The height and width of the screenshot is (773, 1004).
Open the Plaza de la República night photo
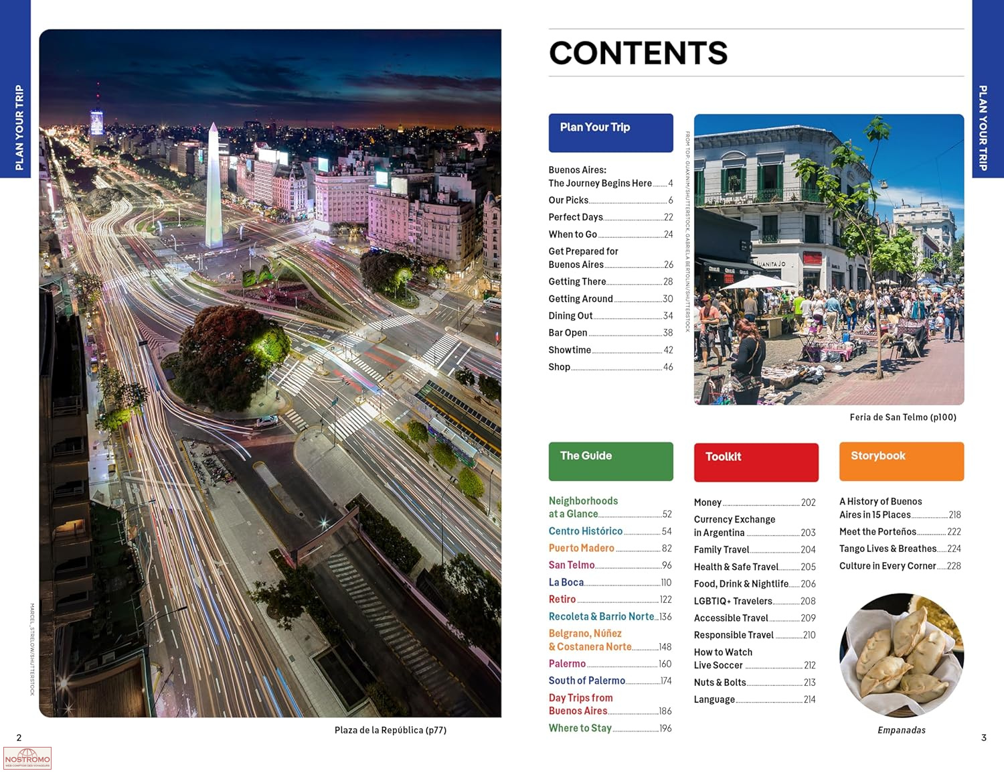coord(270,373)
